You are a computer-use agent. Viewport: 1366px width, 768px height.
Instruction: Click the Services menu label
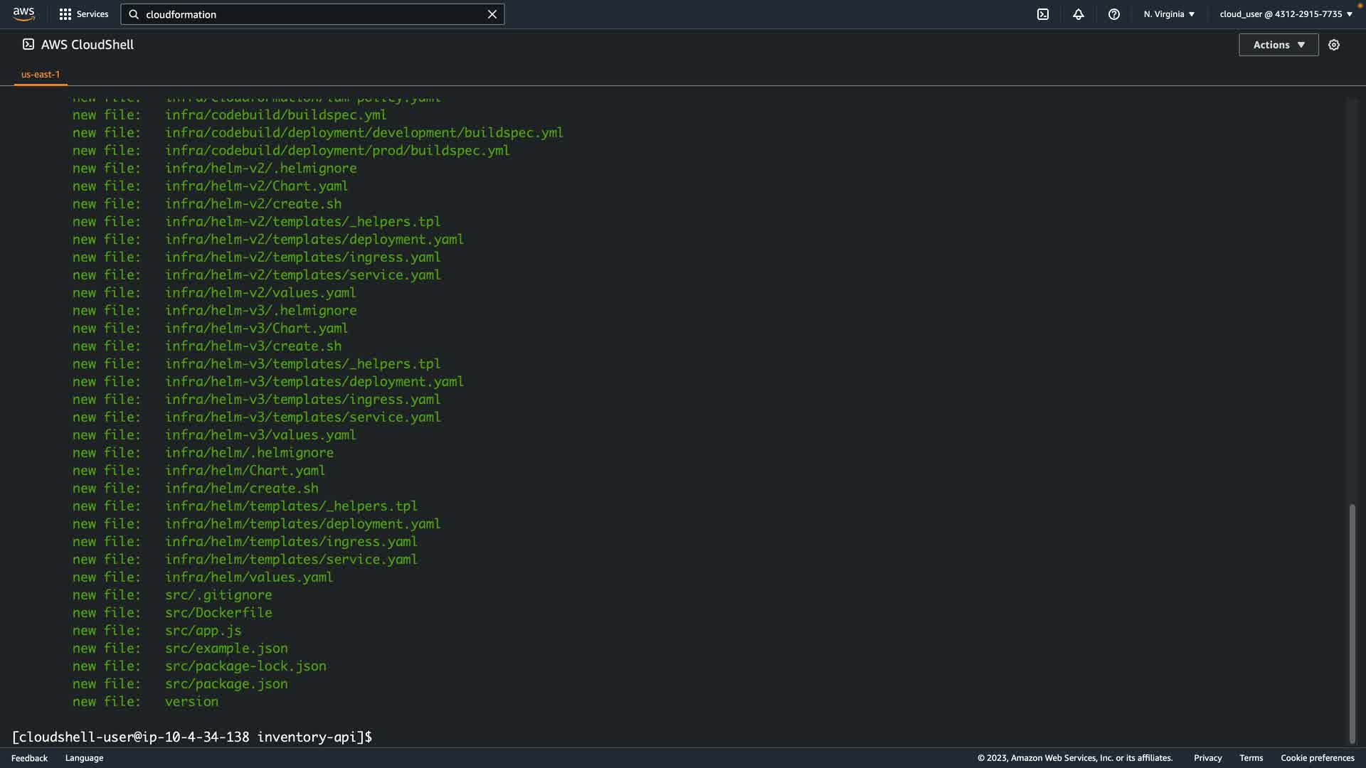click(92, 14)
